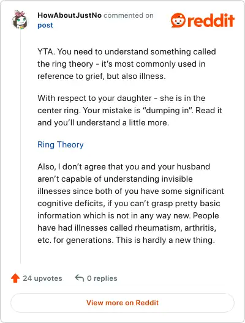Click the gray 'commented on' text
Screen dimensions: 245x323
[129, 15]
